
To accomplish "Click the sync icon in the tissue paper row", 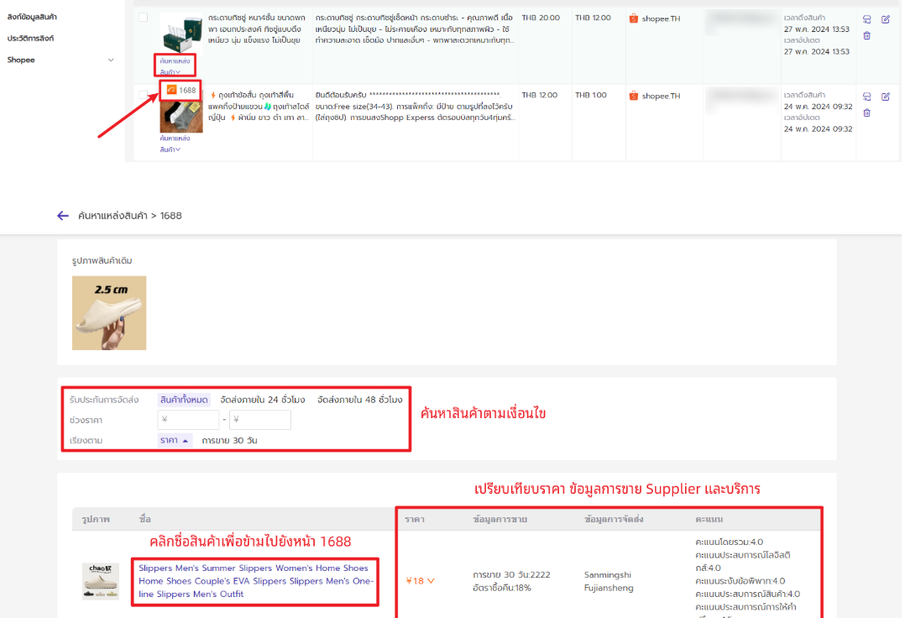I will tap(866, 19).
